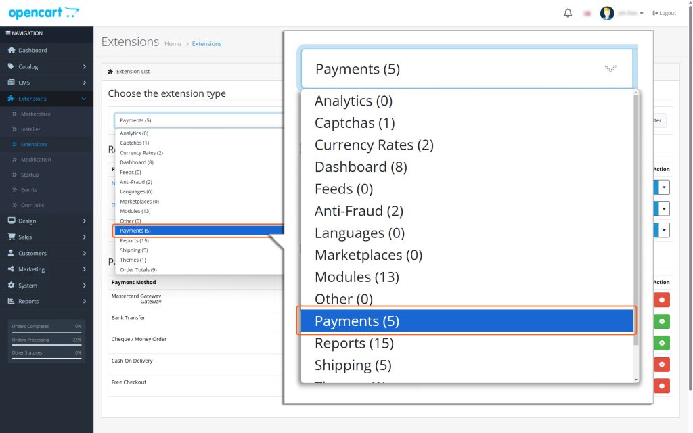Viewport: 693px width, 433px height.
Task: Click the Reports chart icon
Action: click(x=11, y=301)
